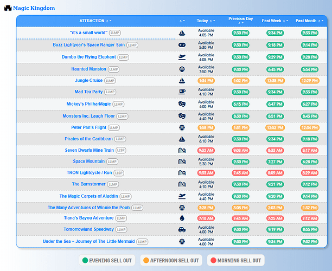Click ferris wheel icon in Haunted Mansion row
Image resolution: width=332 pixels, height=271 pixels.
(x=182, y=69)
